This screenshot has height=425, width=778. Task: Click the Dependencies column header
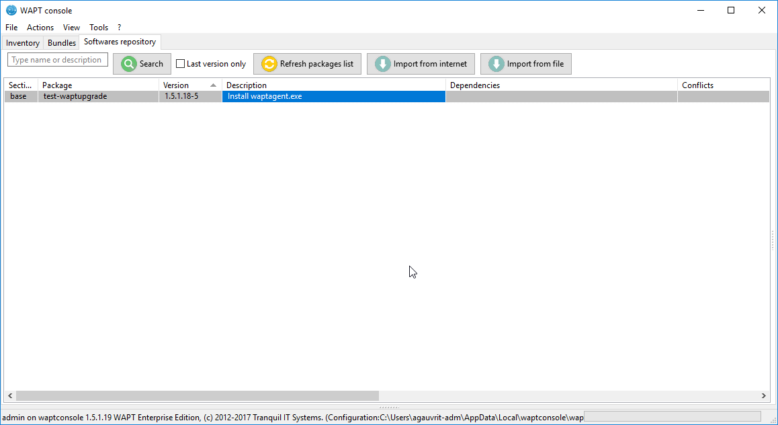coord(562,85)
